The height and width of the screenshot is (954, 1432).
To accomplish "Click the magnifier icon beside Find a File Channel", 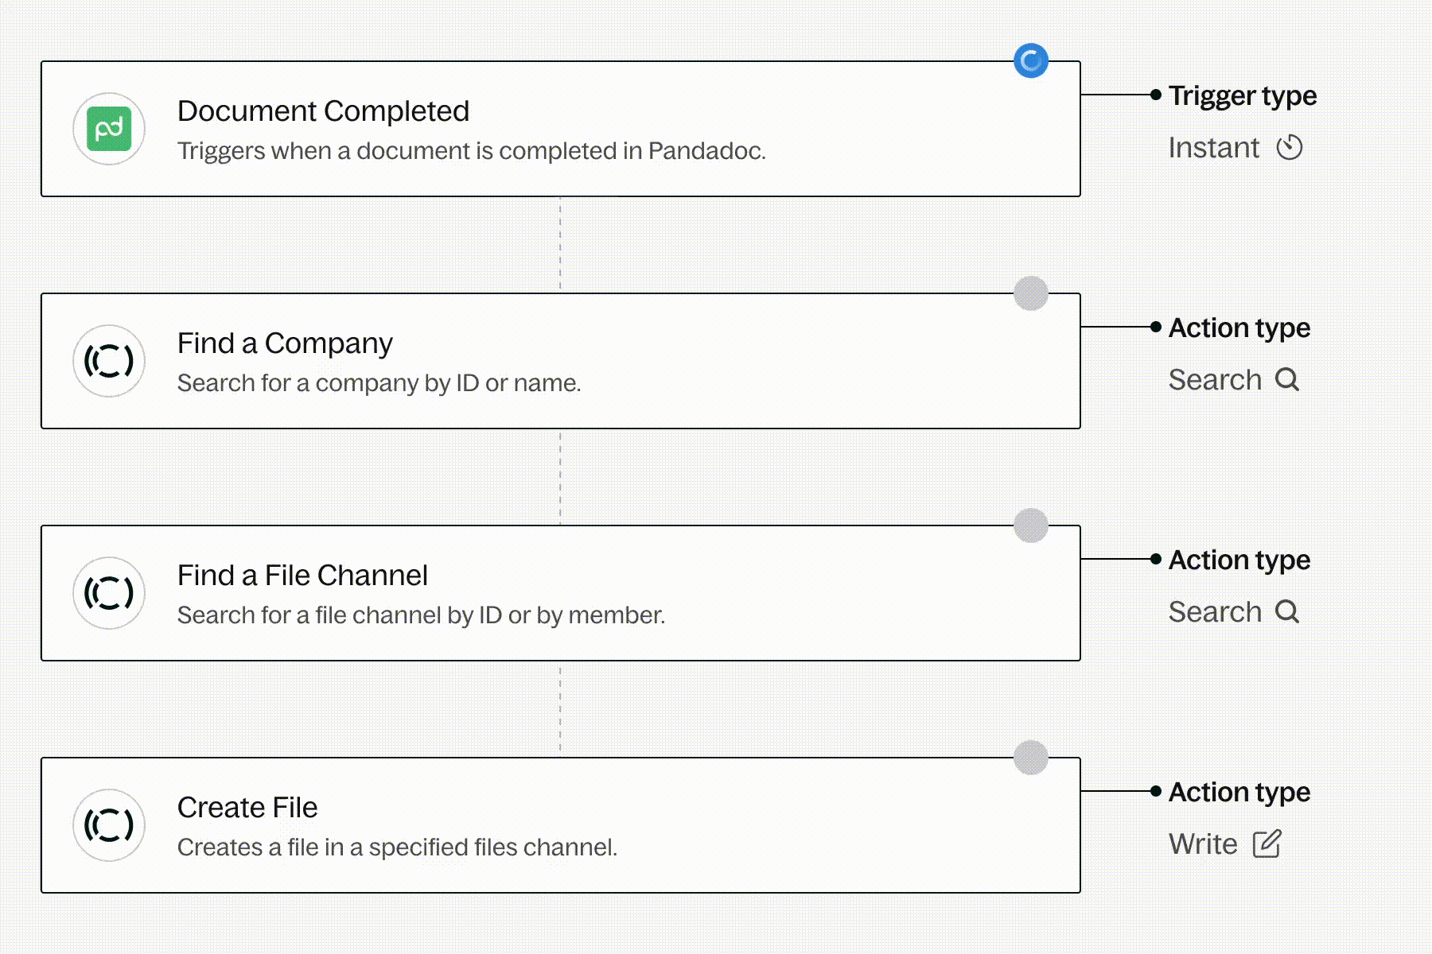I will (x=1287, y=612).
